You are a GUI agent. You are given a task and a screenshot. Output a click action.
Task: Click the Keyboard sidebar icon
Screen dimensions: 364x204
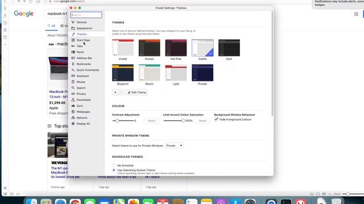click(x=73, y=76)
